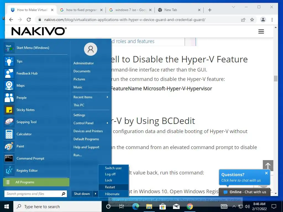283x212 pixels.
Task: Open a new Chrome tab with plus
Action: [210, 10]
